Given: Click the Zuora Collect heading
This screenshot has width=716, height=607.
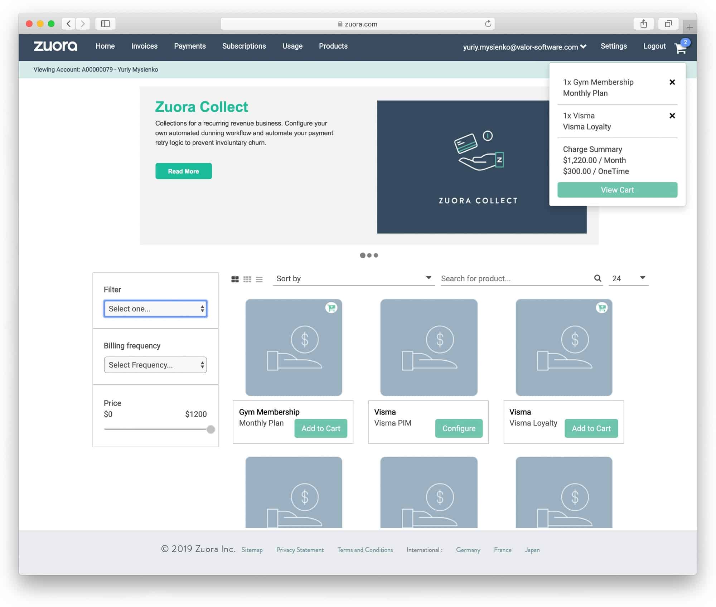Looking at the screenshot, I should (202, 107).
